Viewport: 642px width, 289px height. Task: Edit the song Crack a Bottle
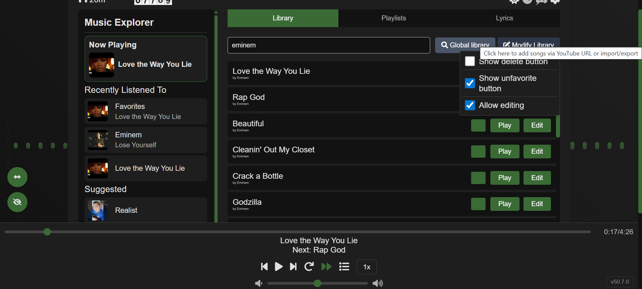click(537, 178)
